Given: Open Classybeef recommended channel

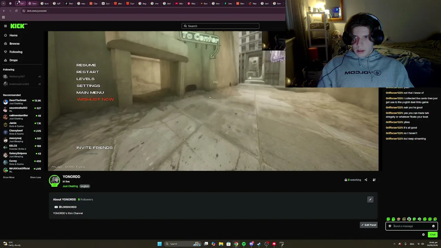Looking at the screenshot, I should (x=22, y=132).
